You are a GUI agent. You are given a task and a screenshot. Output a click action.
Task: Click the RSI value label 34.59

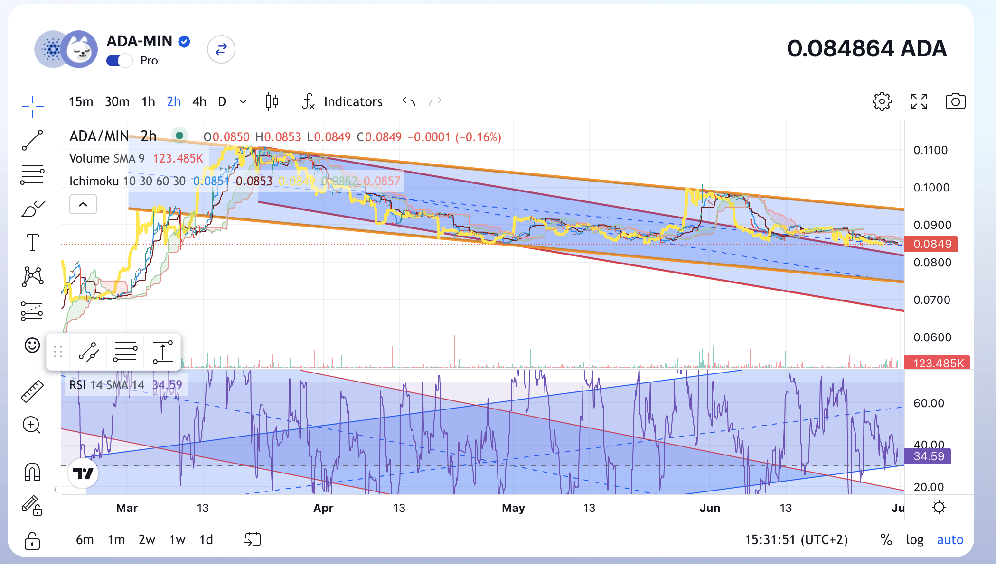point(928,456)
